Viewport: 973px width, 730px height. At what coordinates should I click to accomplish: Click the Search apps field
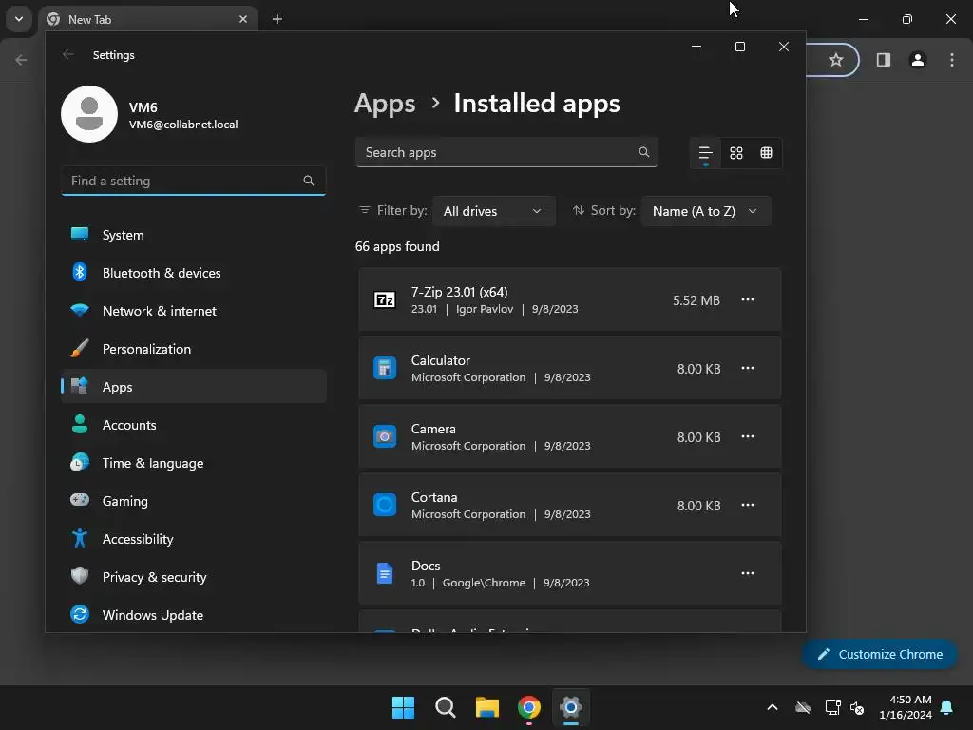point(506,152)
